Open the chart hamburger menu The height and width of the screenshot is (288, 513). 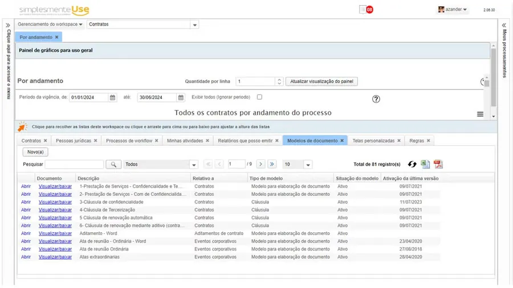[x=480, y=114]
